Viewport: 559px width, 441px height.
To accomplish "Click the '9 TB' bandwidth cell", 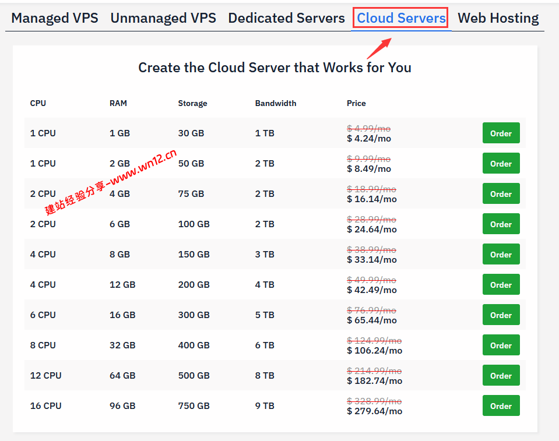I will point(265,405).
